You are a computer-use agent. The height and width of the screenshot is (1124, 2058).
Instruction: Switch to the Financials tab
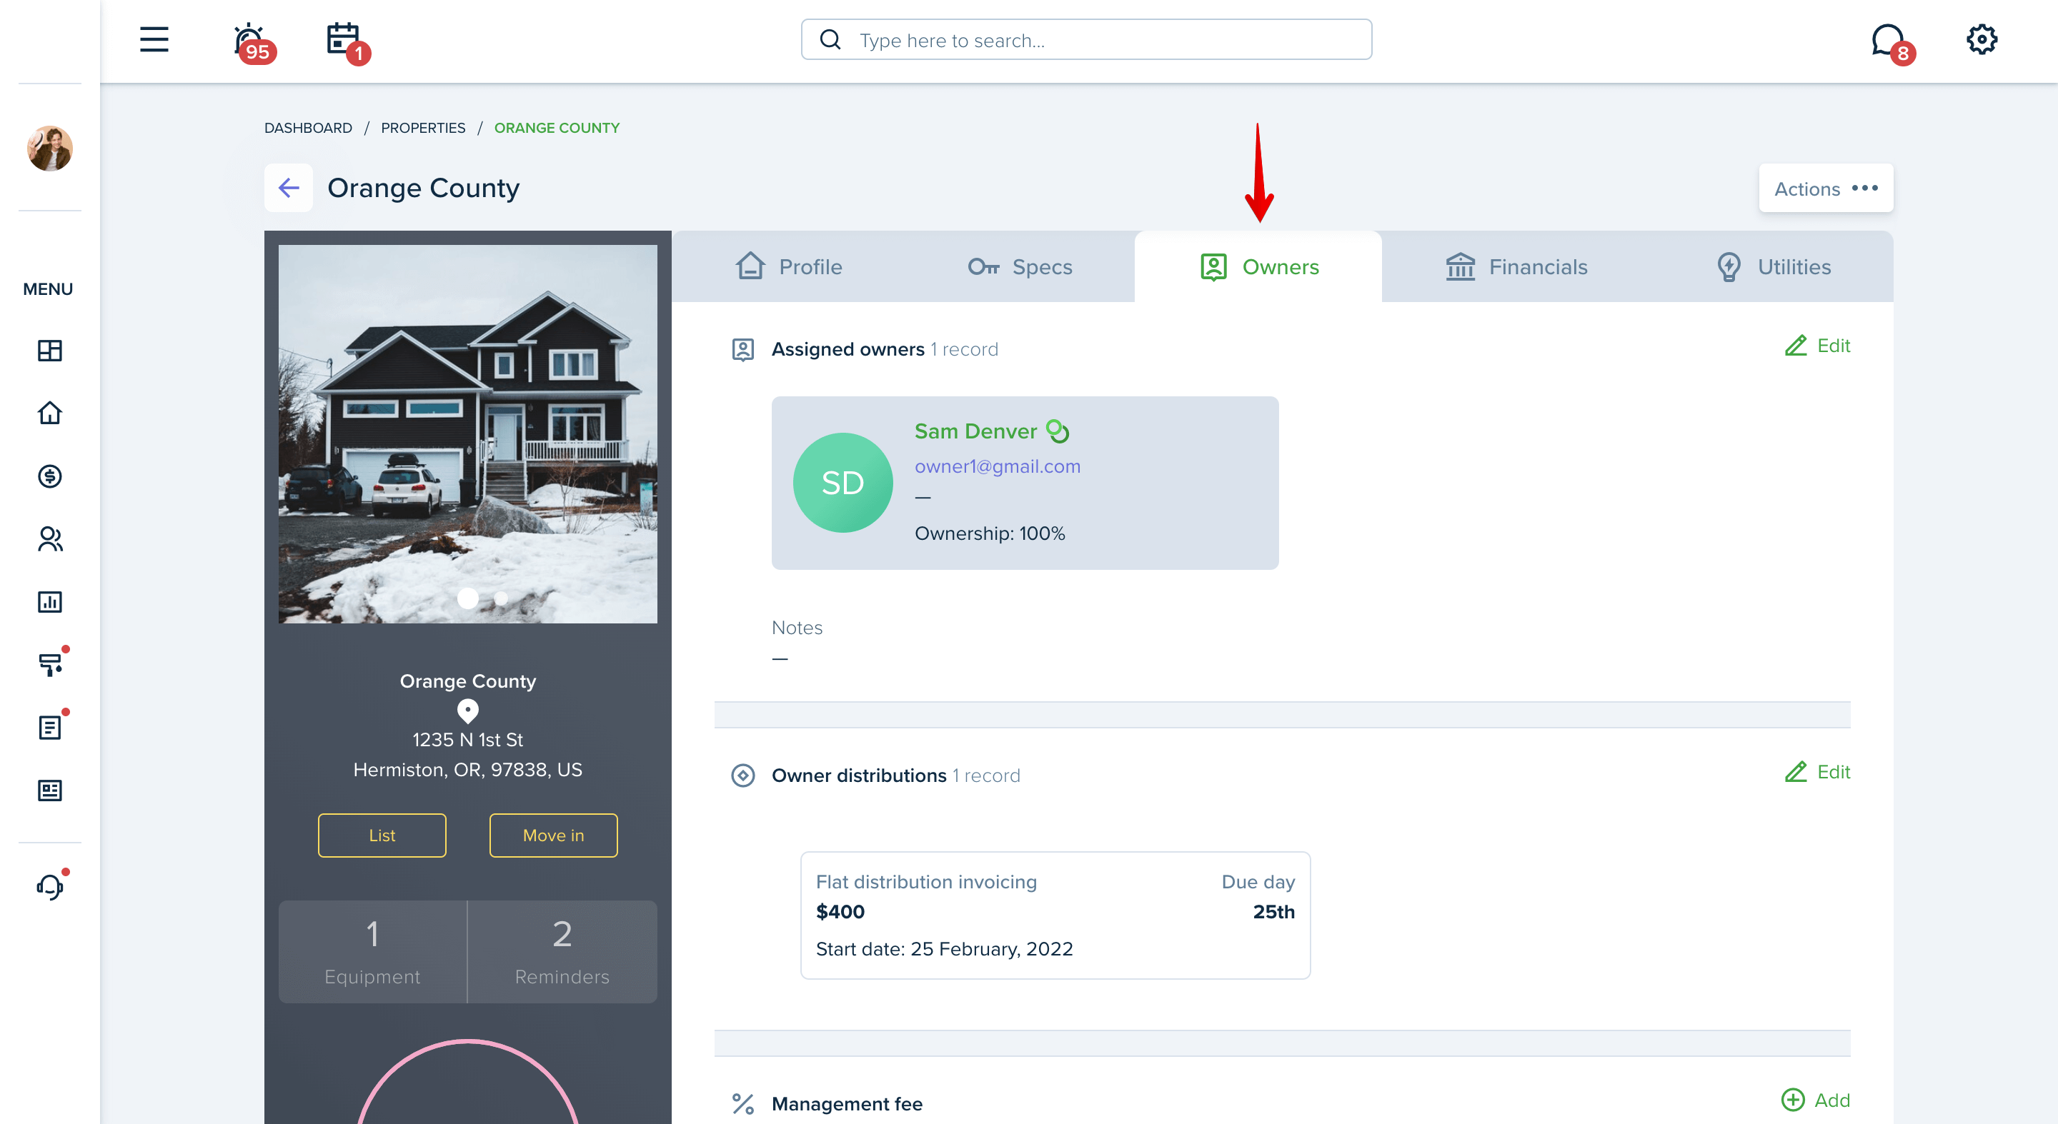pos(1516,266)
